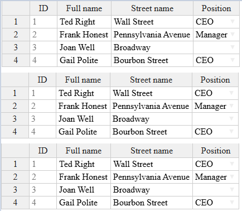Select row header 2 in bottom table

(x=15, y=177)
